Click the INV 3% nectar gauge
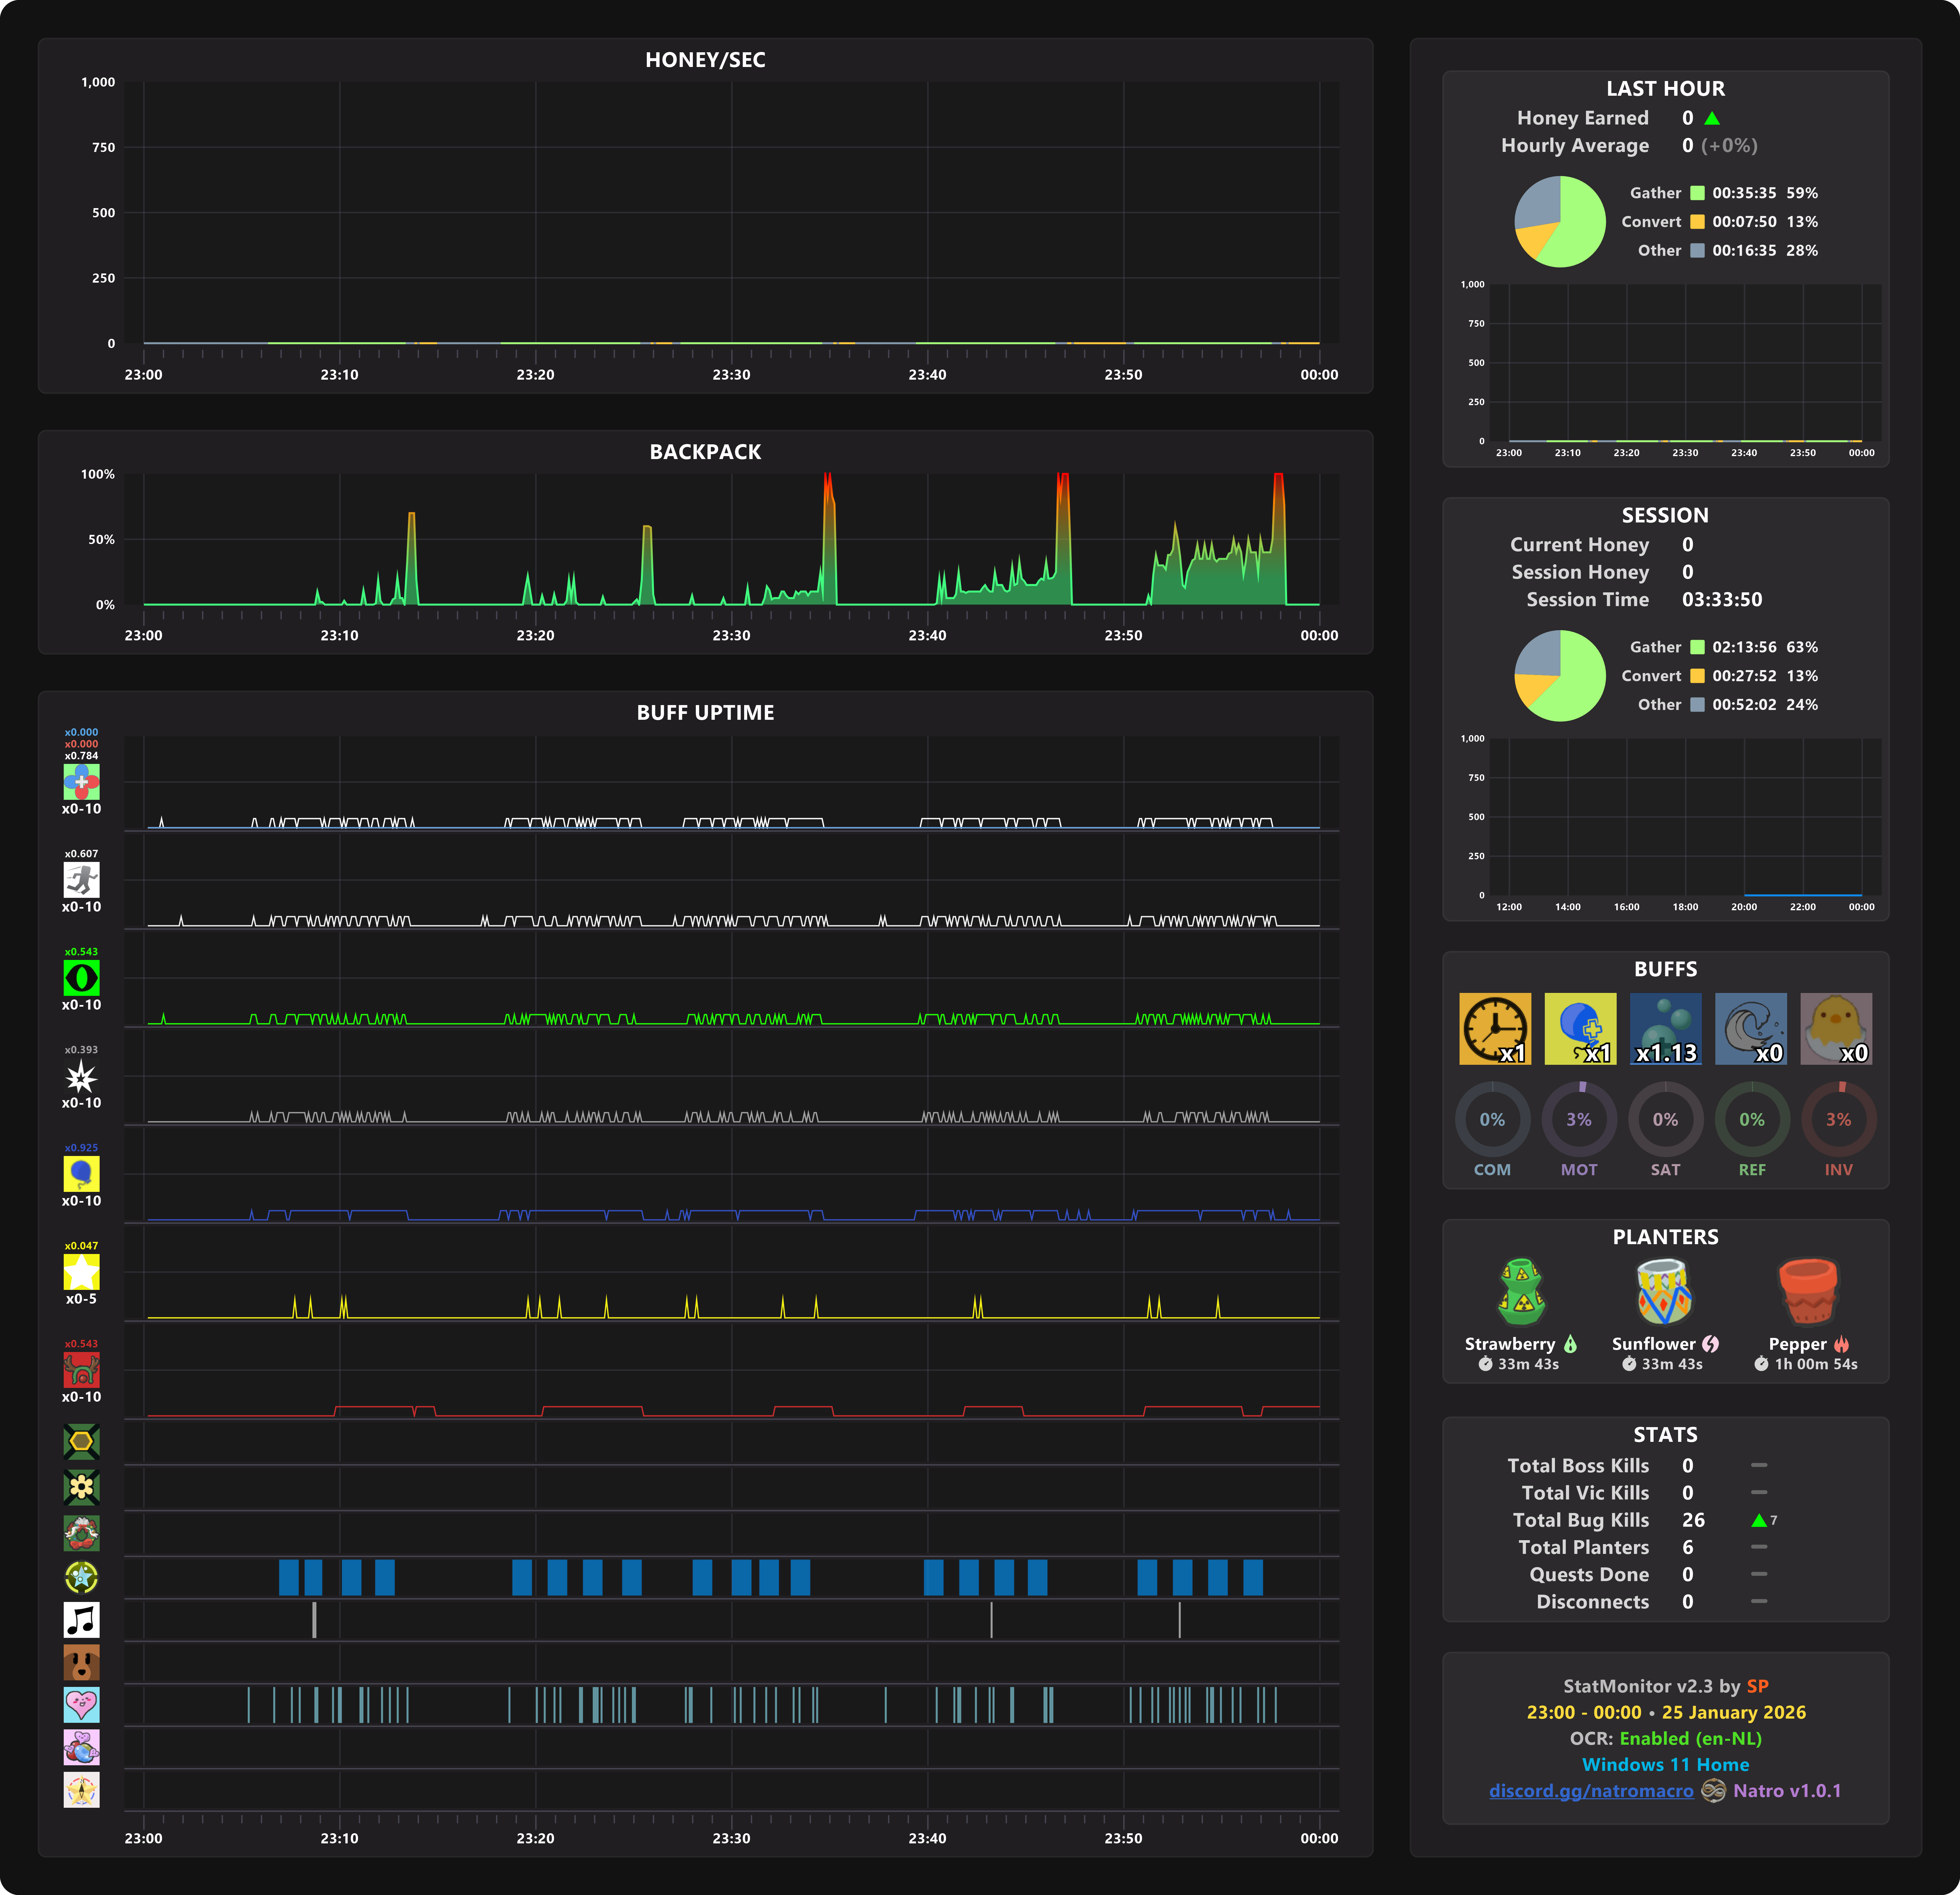Screen dimensions: 1960x1895 (1838, 1119)
